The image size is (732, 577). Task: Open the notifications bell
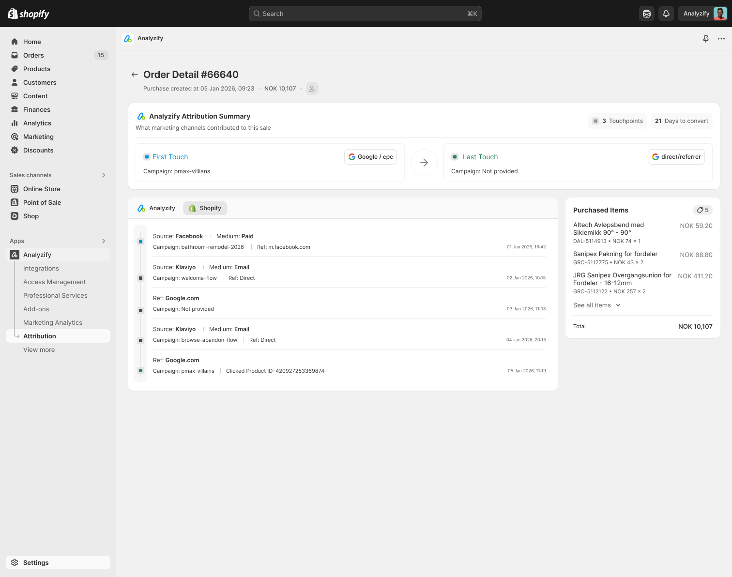(x=666, y=14)
